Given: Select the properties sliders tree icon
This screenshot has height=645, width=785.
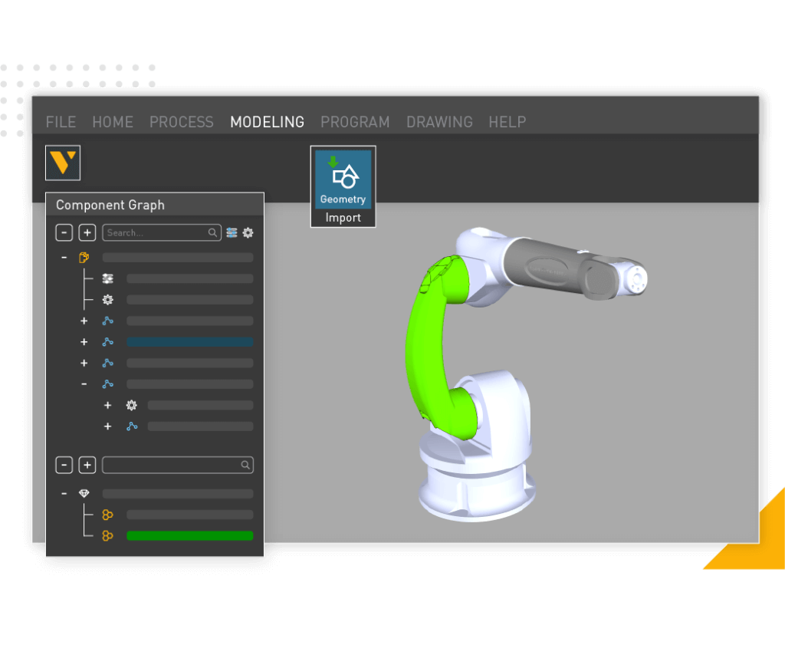Looking at the screenshot, I should (107, 278).
